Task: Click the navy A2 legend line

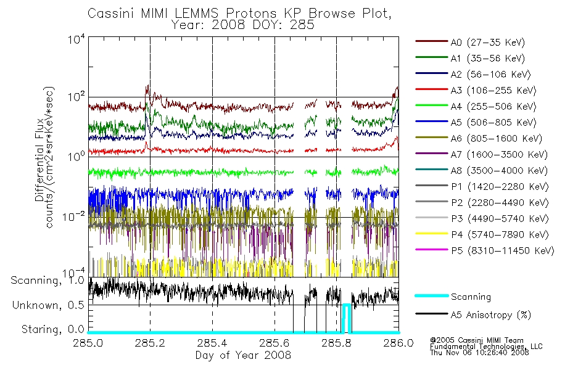Action: tap(432, 73)
